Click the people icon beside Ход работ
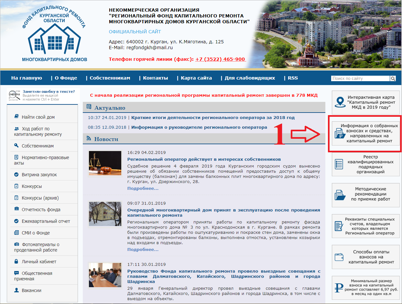This screenshot has height=304, width=402. (x=16, y=129)
